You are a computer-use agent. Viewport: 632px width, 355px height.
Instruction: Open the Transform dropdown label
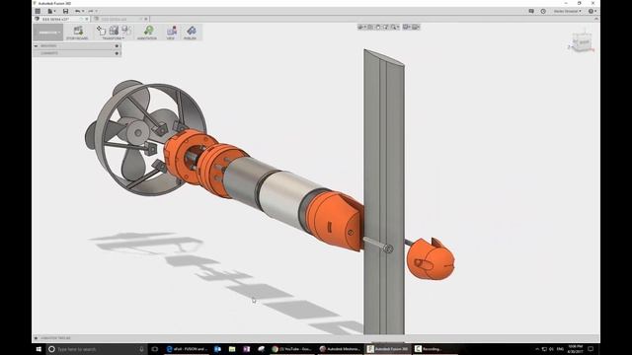(114, 38)
